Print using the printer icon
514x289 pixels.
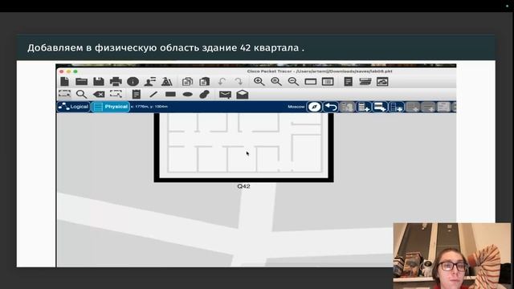tap(116, 81)
